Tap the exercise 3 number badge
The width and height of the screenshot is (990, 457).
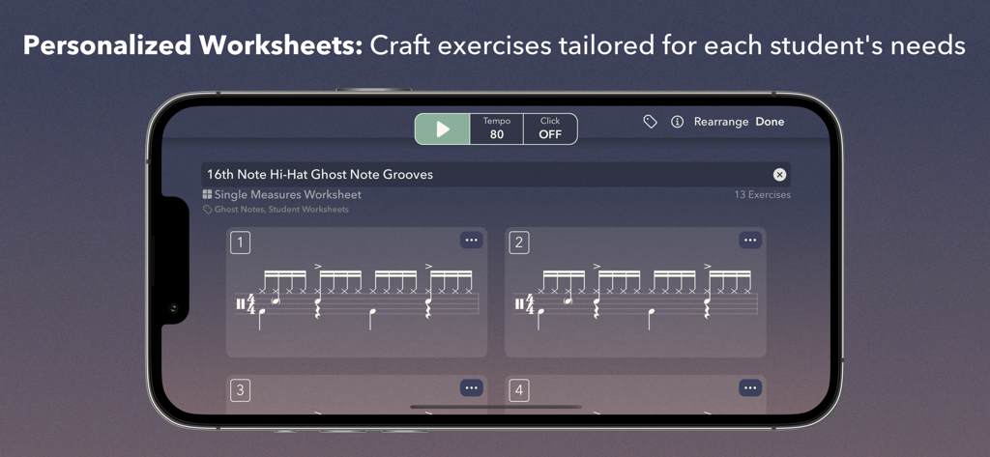tap(240, 390)
